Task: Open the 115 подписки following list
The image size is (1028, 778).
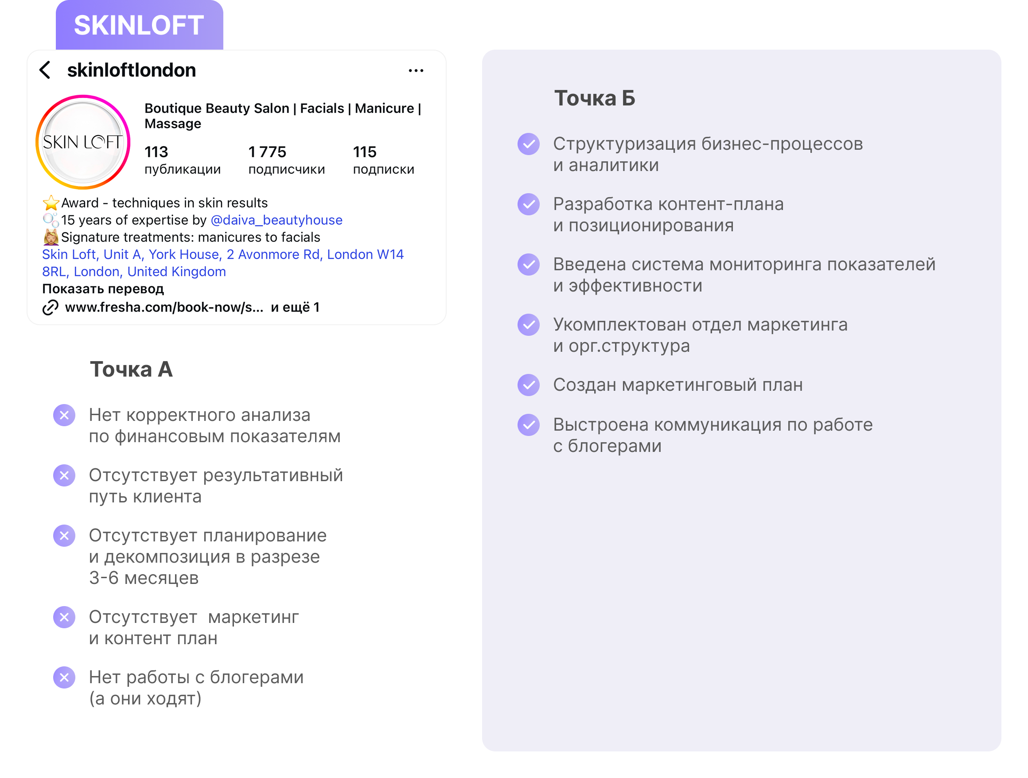Action: [x=383, y=160]
